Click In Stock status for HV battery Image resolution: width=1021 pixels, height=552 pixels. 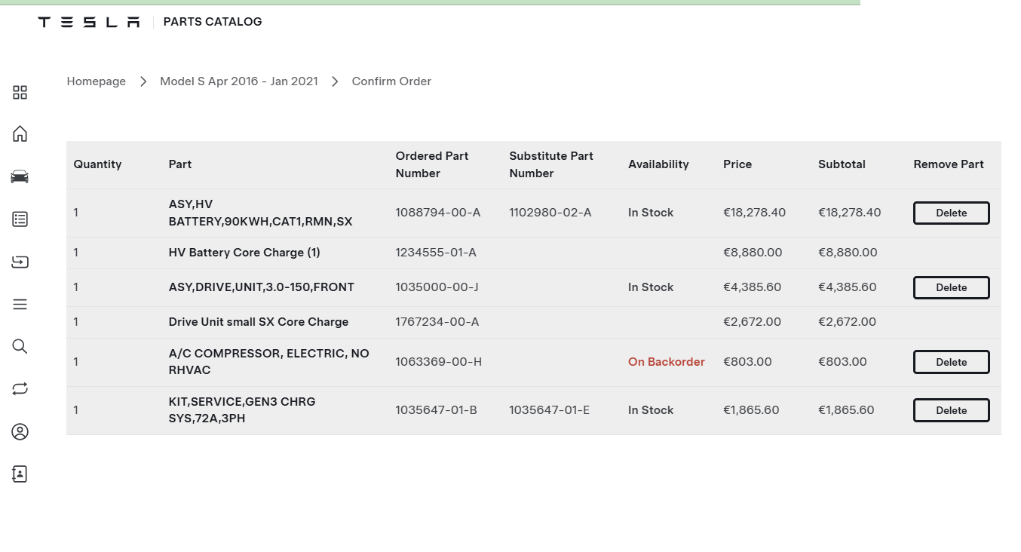tap(651, 213)
